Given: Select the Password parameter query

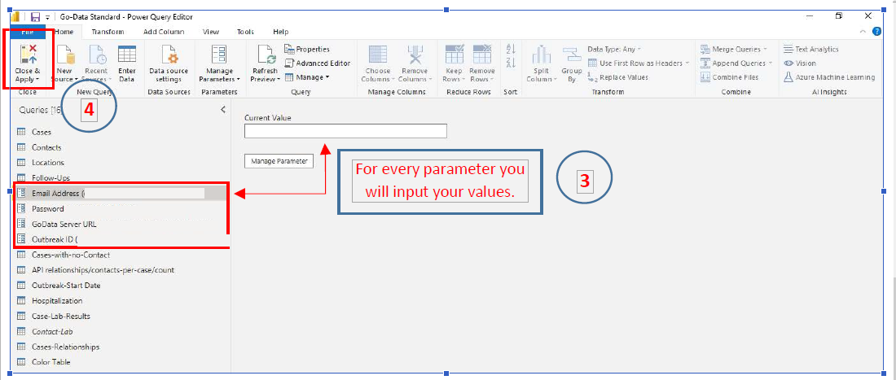Looking at the screenshot, I should tap(47, 208).
